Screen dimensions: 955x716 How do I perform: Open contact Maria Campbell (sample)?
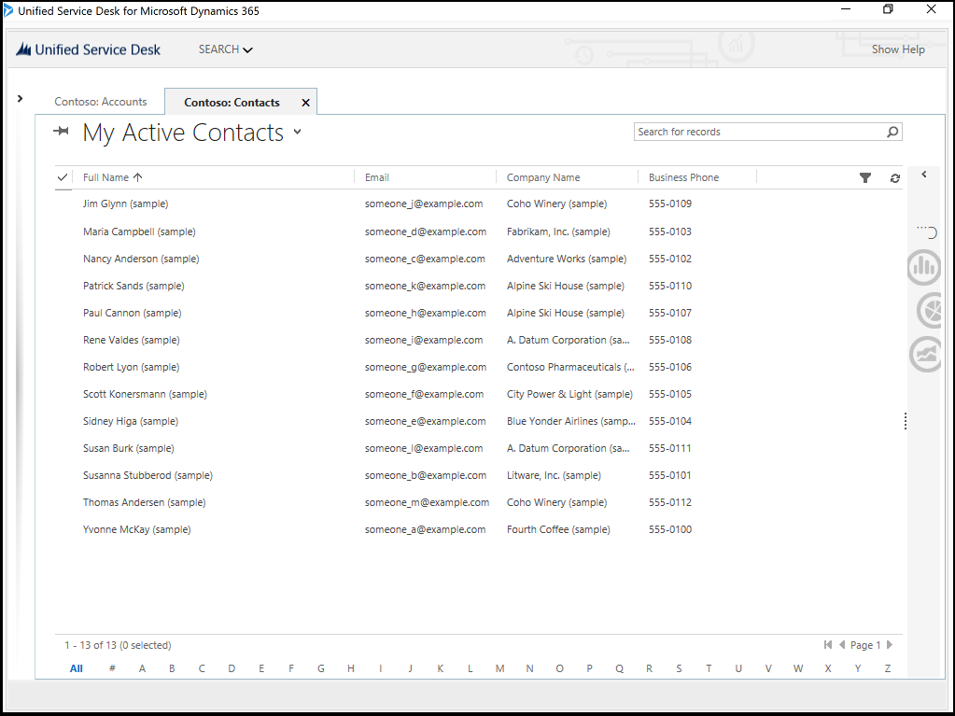pyautogui.click(x=139, y=232)
